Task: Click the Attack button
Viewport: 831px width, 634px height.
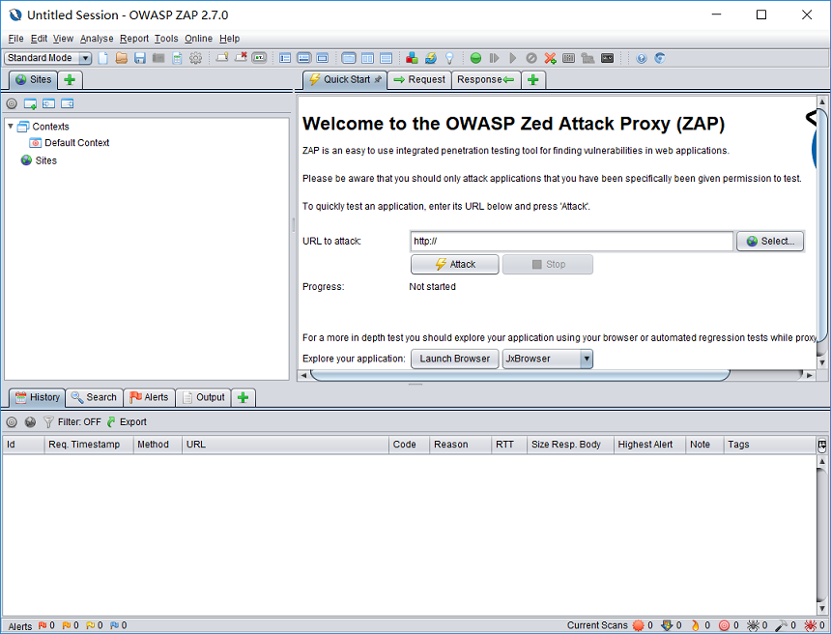Action: (x=455, y=265)
